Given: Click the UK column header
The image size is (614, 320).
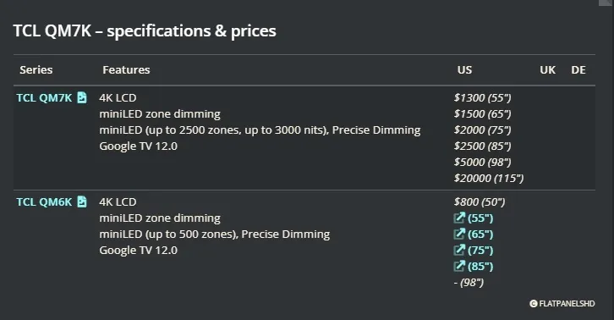Looking at the screenshot, I should pos(547,69).
